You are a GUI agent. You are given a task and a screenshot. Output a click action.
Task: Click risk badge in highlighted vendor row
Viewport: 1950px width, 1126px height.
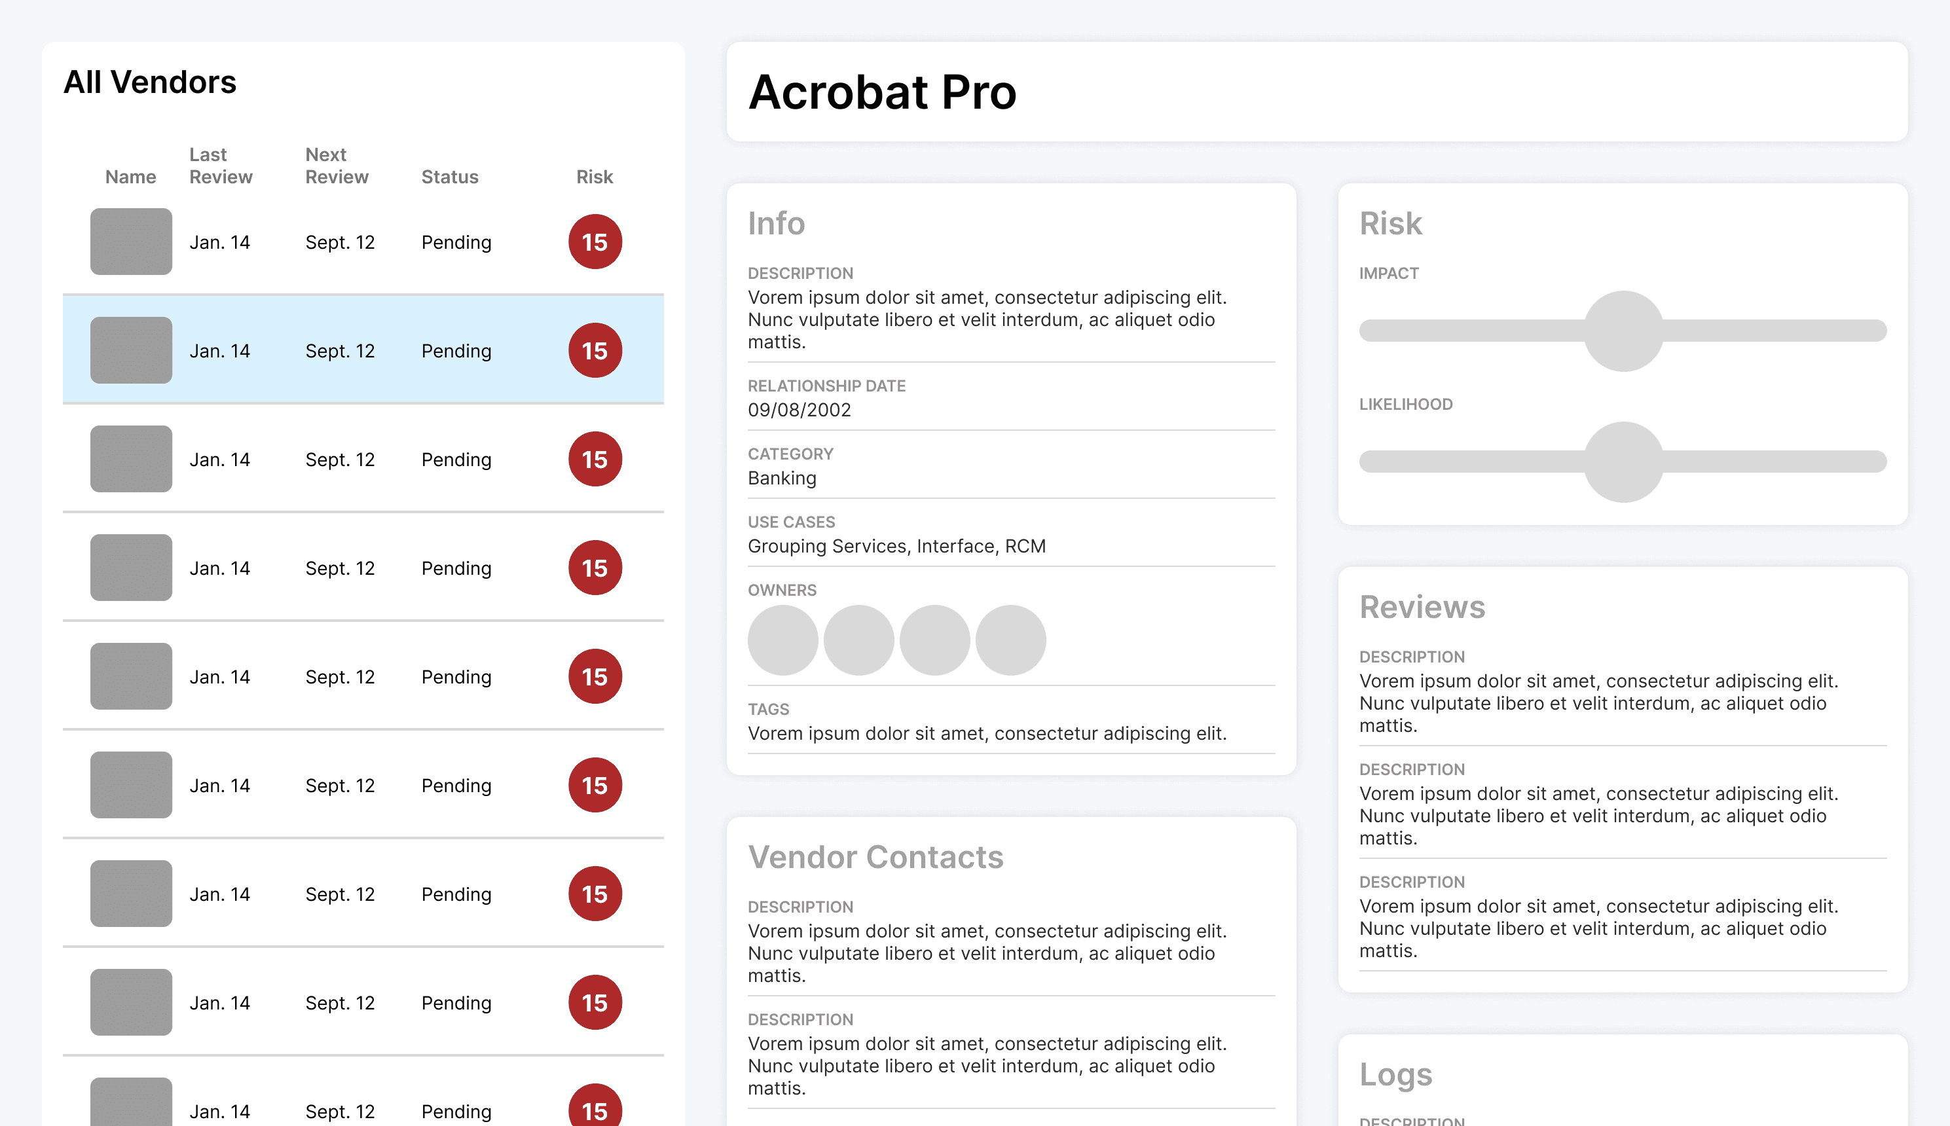click(595, 350)
